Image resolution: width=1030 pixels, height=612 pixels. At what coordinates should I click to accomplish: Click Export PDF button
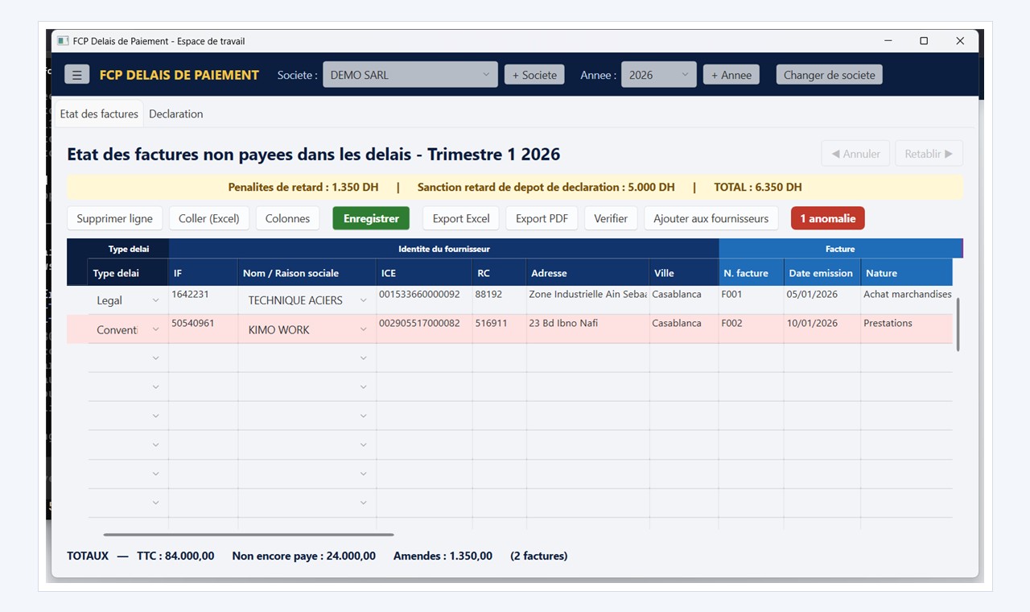click(x=542, y=218)
